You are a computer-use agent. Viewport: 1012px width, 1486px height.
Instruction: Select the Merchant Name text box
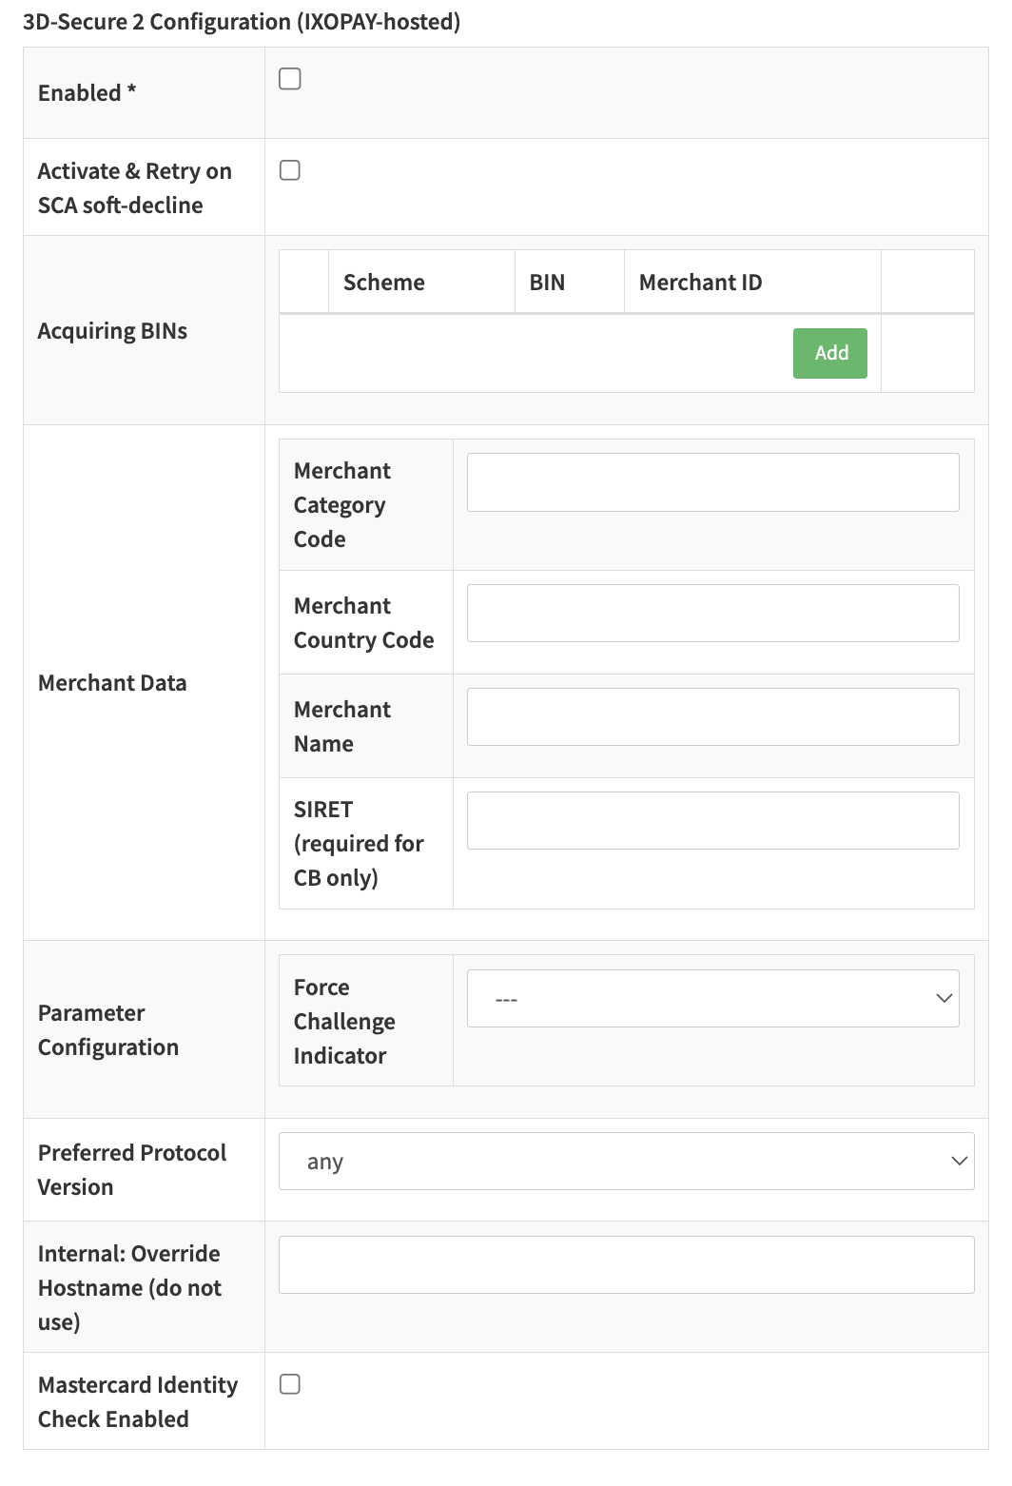pyautogui.click(x=712, y=717)
